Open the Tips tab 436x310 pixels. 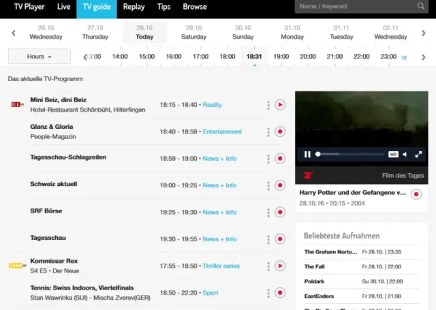163,7
